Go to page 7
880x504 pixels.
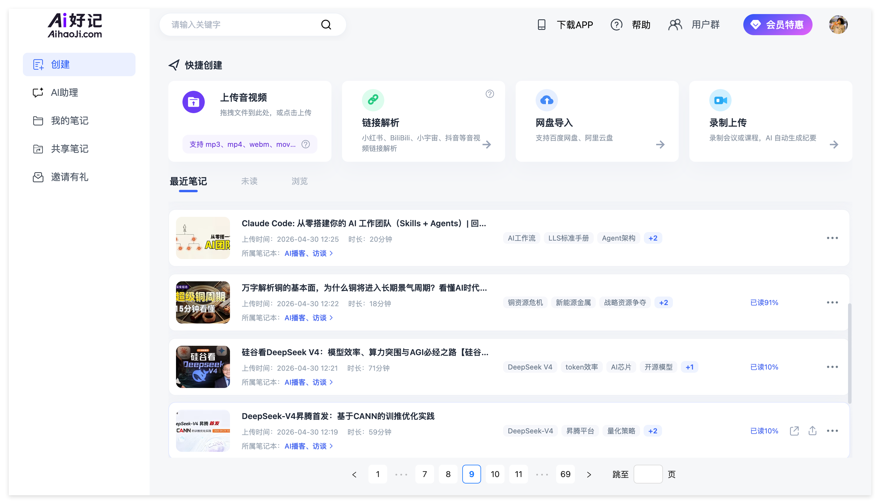coord(424,474)
